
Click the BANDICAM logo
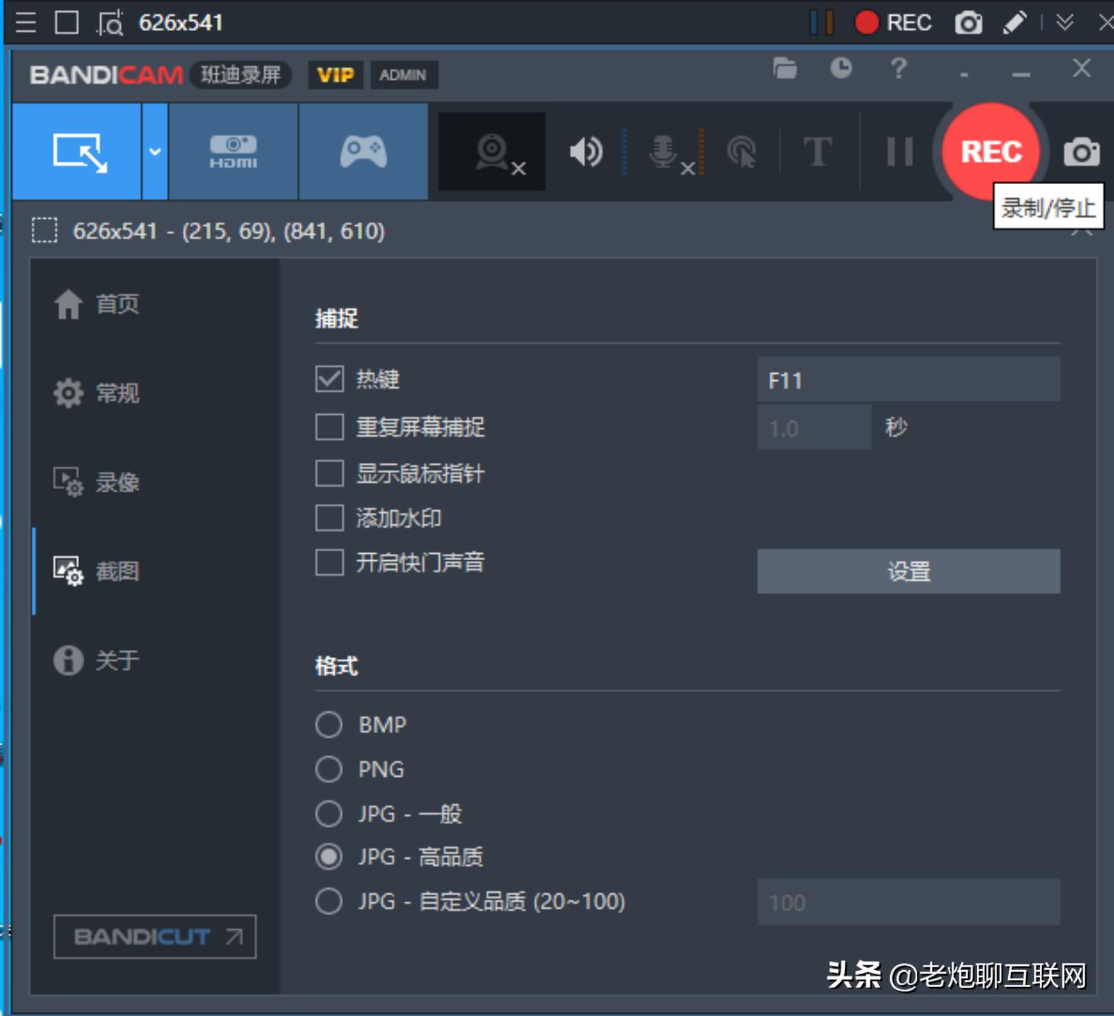tap(107, 75)
